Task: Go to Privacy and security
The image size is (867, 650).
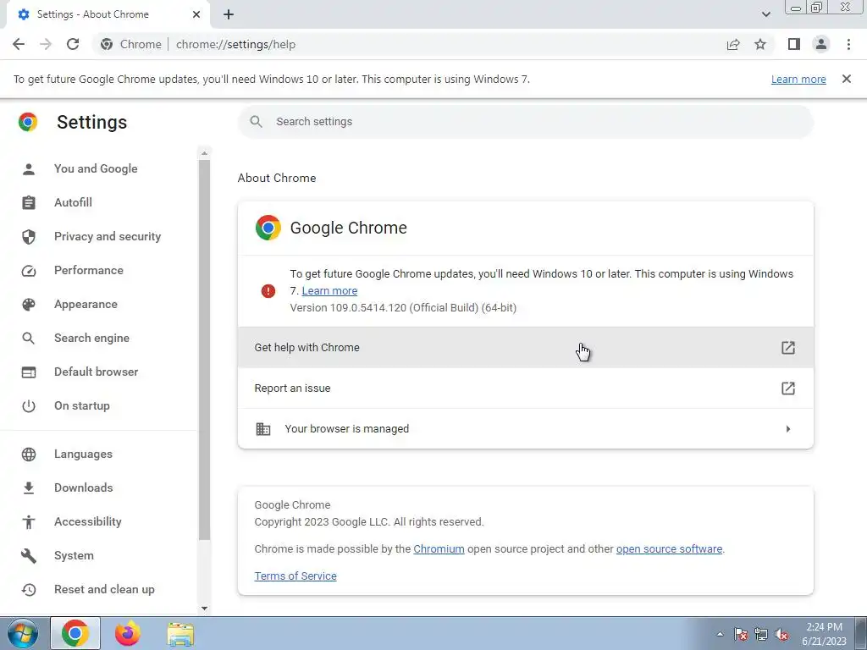Action: (108, 237)
